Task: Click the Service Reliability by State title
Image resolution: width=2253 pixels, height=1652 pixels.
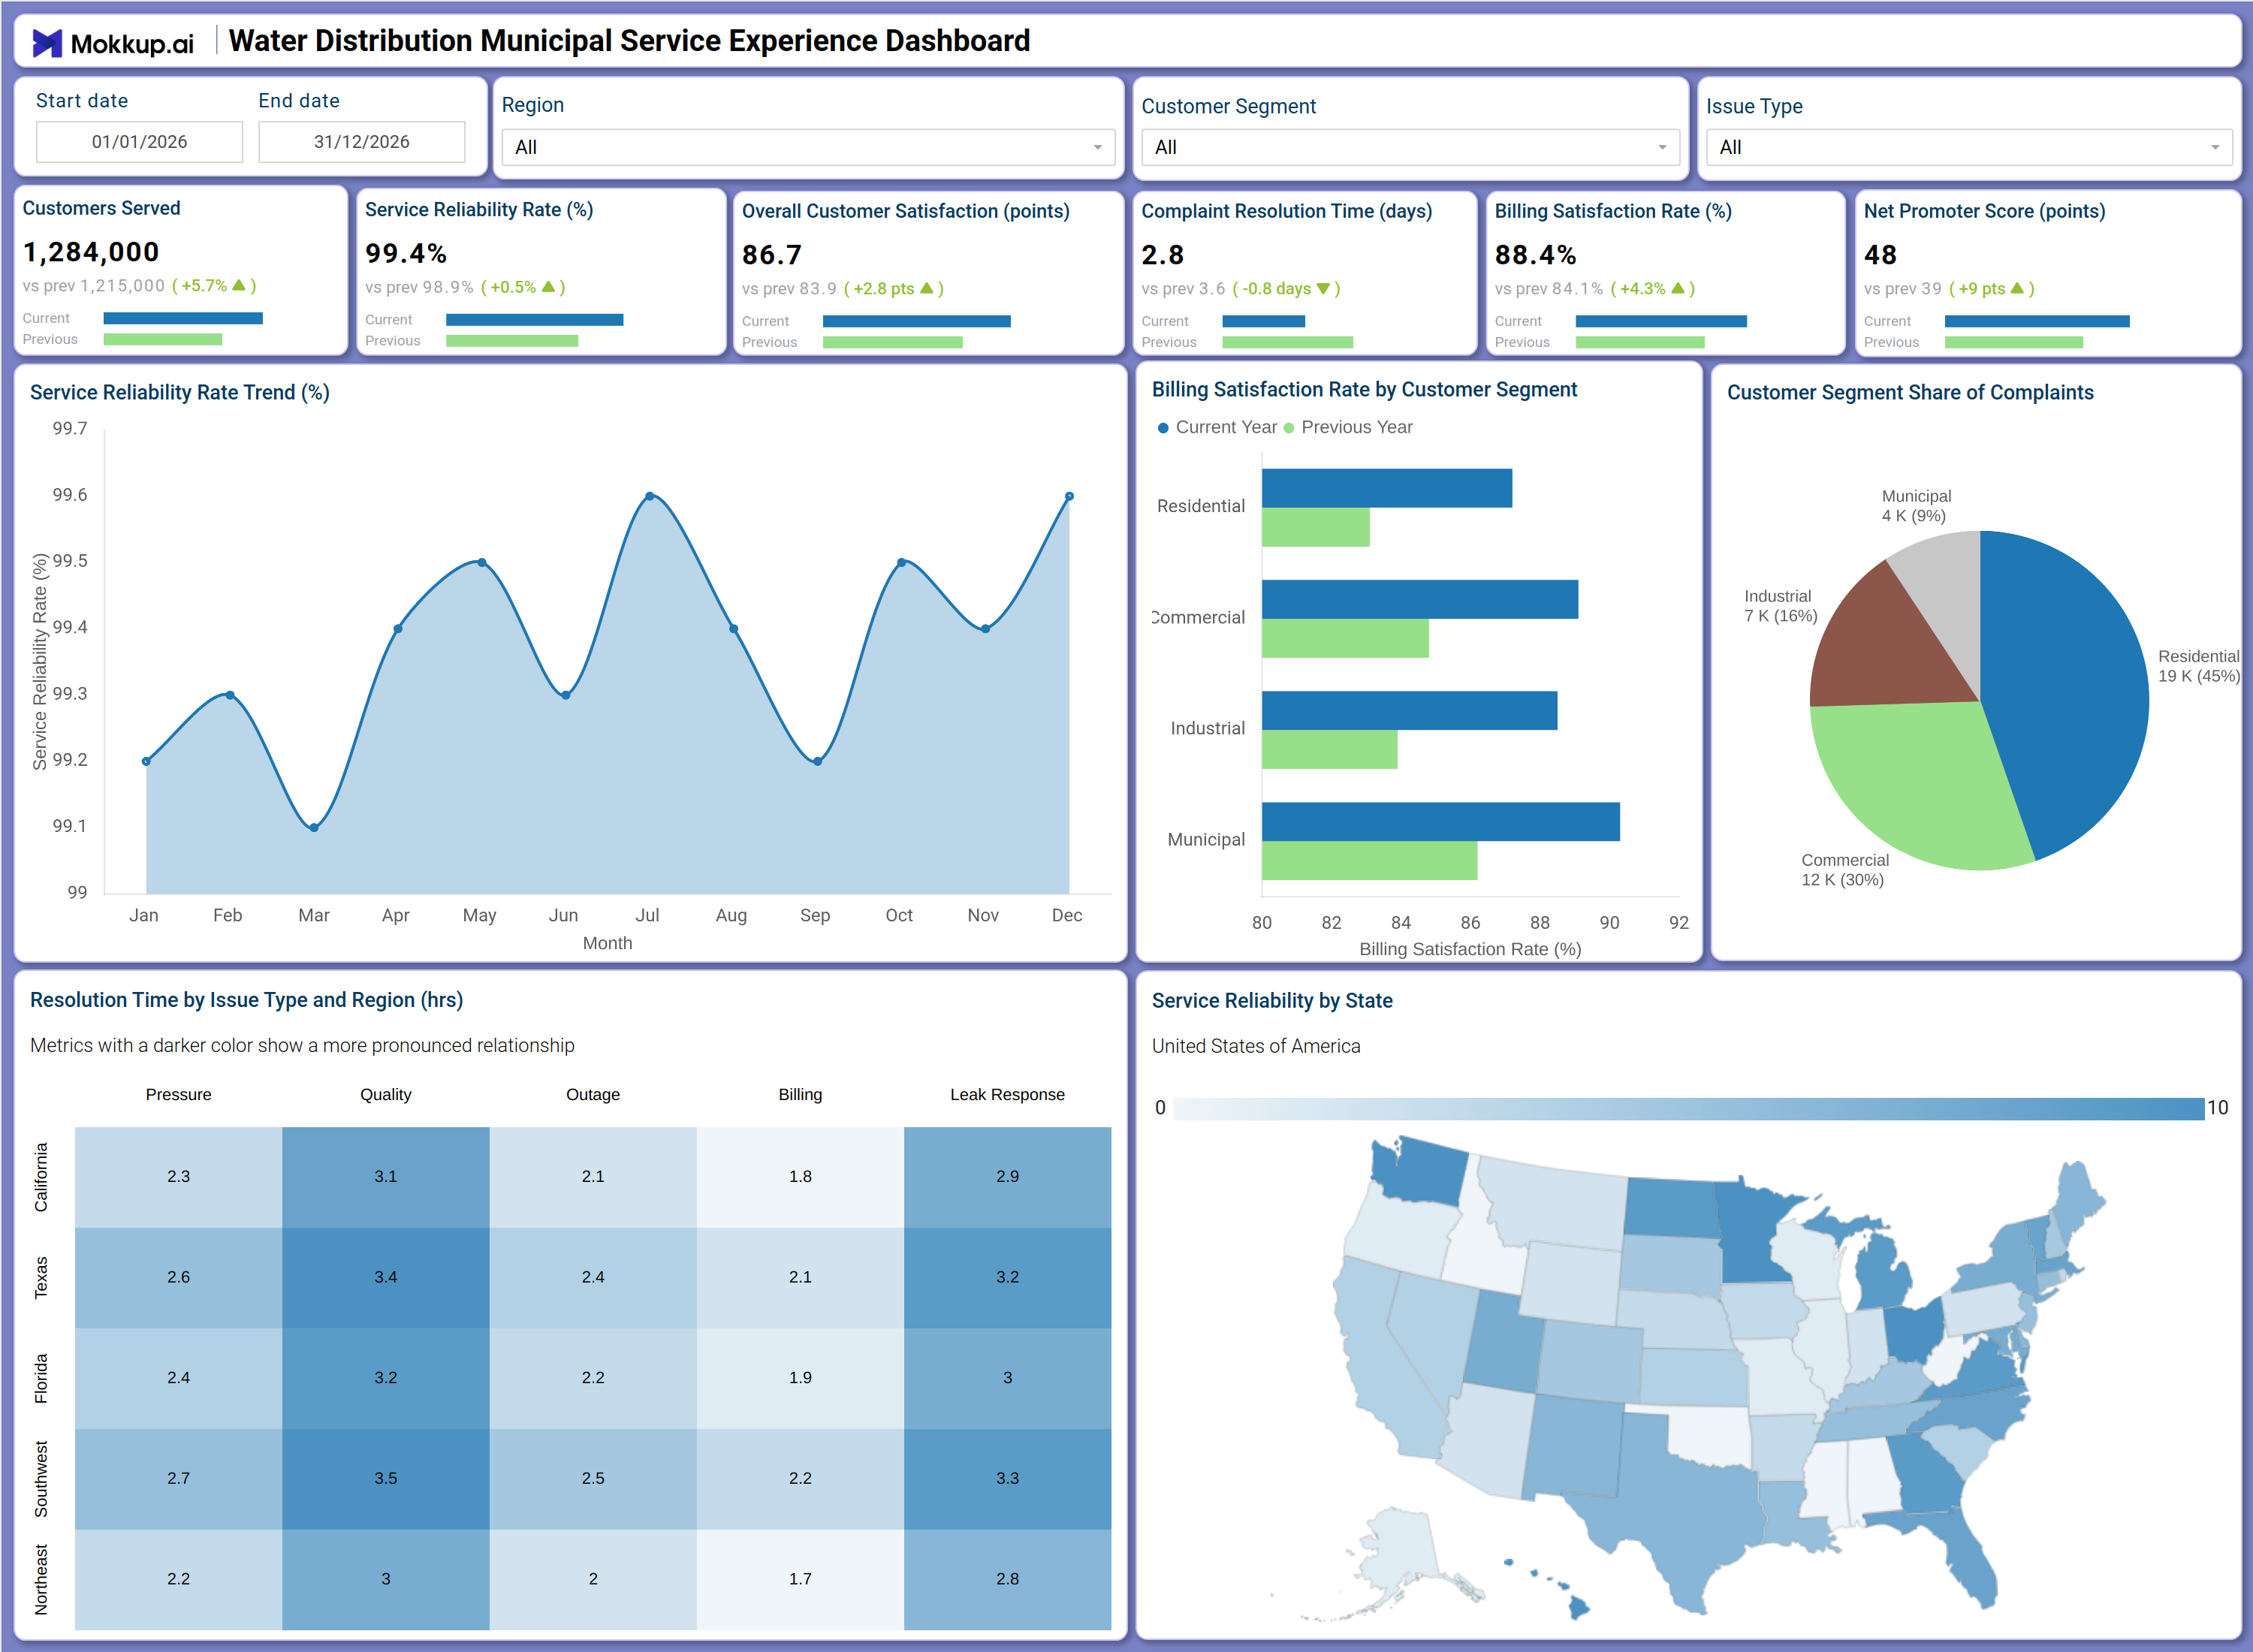Action: (x=1272, y=1000)
